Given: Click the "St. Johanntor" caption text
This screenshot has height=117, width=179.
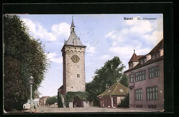Looking at the screenshot, I should [x=147, y=18].
